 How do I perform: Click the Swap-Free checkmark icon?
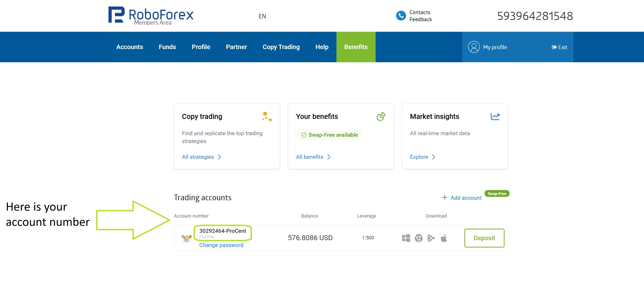coord(304,135)
